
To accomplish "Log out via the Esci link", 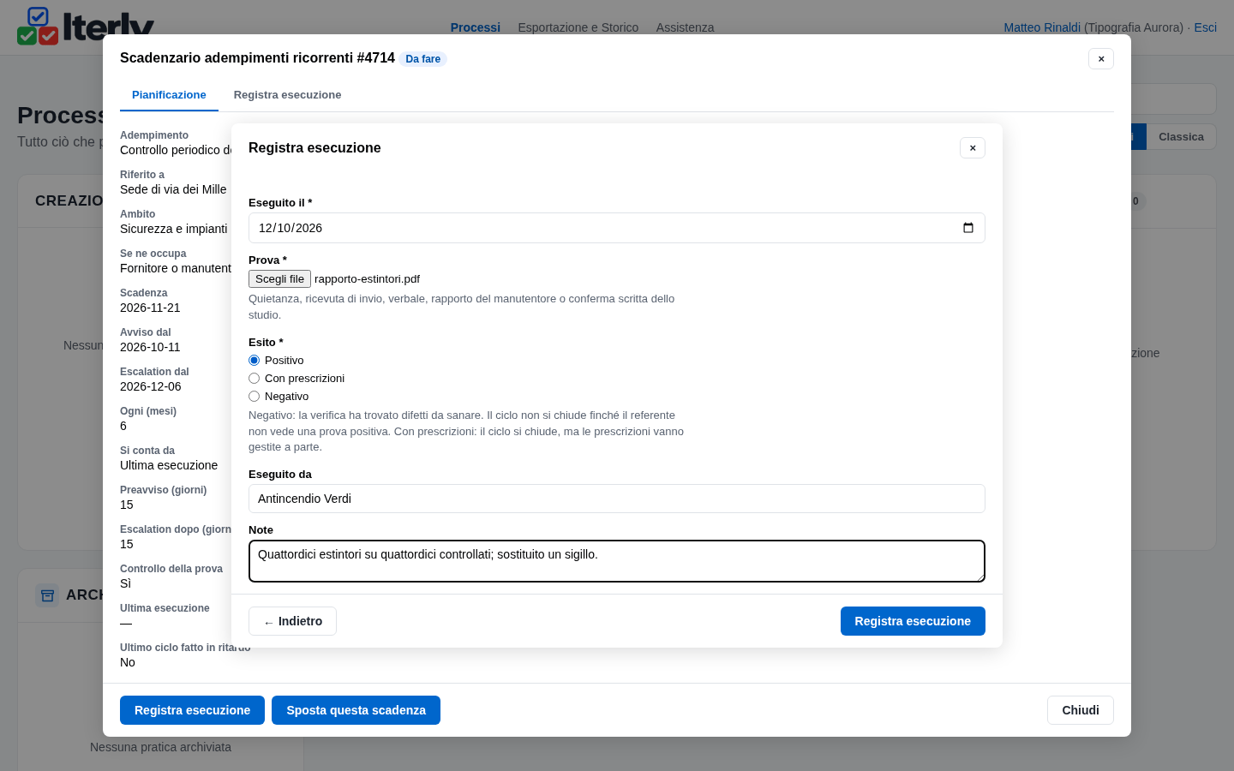I will point(1205,27).
